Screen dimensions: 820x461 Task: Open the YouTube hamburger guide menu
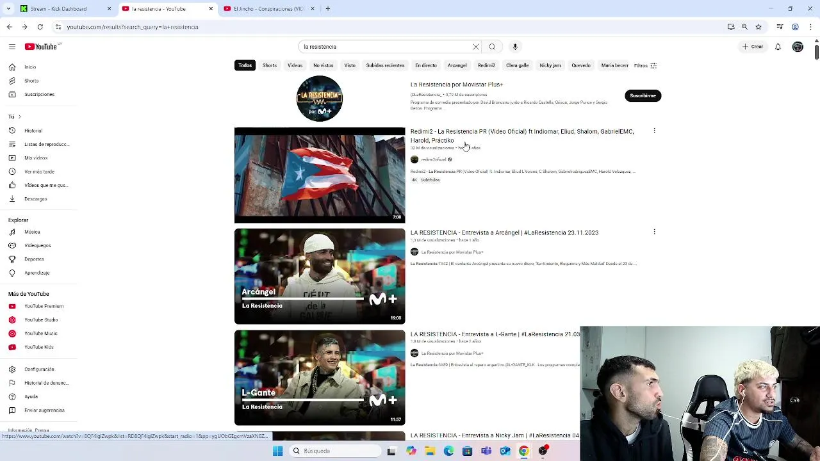[12, 47]
